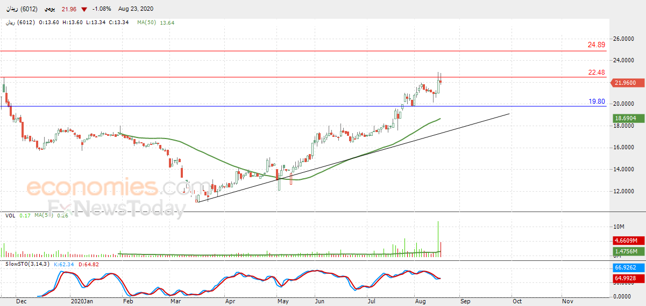Image resolution: width=646 pixels, height=306 pixels.
Task: Click the Aug 23, 2020 date label
Action: 135,10
